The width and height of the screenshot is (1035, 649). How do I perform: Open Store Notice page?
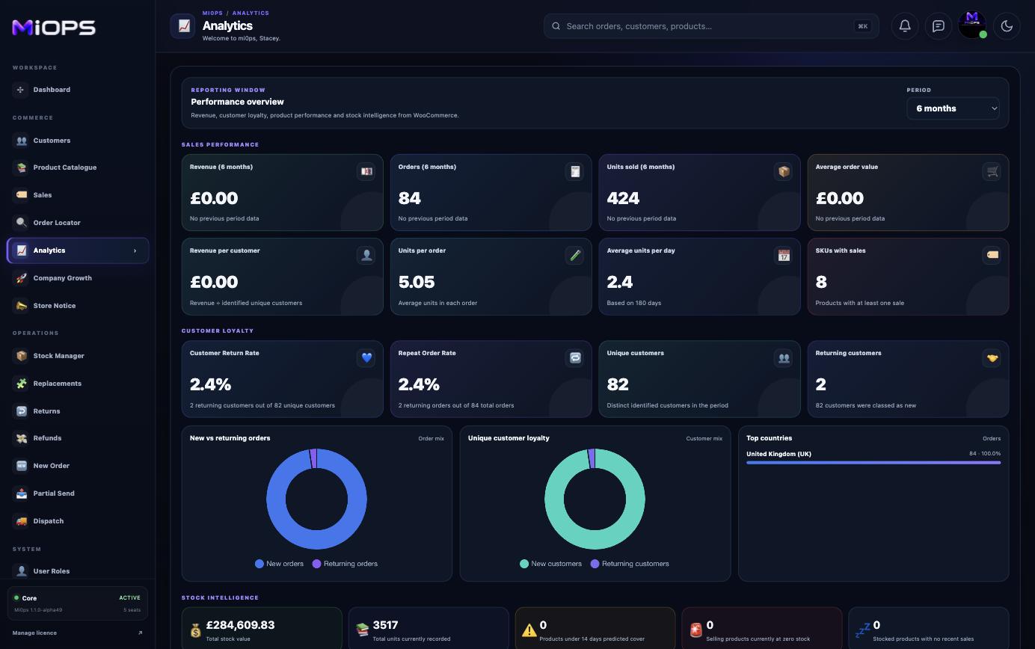(78, 306)
